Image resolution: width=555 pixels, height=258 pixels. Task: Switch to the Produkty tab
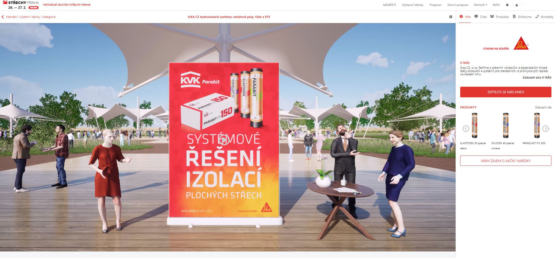pos(499,17)
